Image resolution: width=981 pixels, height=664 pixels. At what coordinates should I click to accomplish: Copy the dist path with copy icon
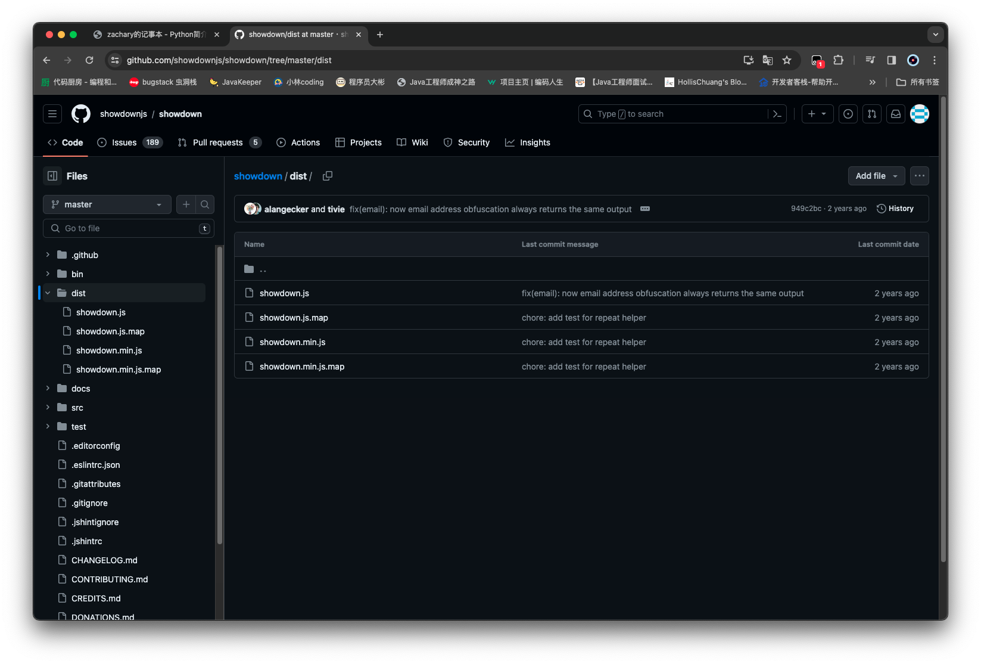[328, 176]
